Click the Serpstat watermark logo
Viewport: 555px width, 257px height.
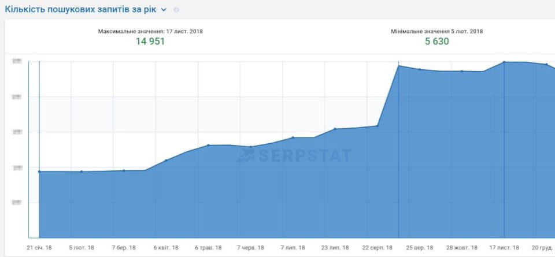point(294,155)
